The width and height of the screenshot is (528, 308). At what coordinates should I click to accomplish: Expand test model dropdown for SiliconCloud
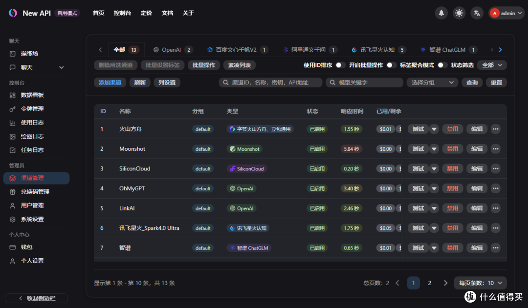[x=434, y=169]
